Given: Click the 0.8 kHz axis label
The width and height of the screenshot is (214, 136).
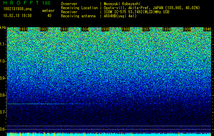Looking at the screenshot, I should 3,95.
